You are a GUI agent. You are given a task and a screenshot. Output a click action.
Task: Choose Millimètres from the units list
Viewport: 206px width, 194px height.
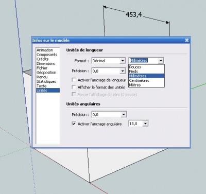point(146,76)
